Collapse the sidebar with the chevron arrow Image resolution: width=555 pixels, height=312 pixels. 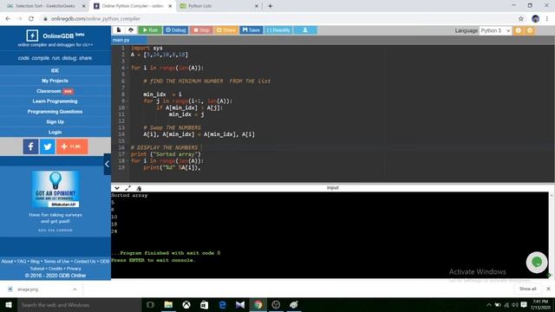108,164
